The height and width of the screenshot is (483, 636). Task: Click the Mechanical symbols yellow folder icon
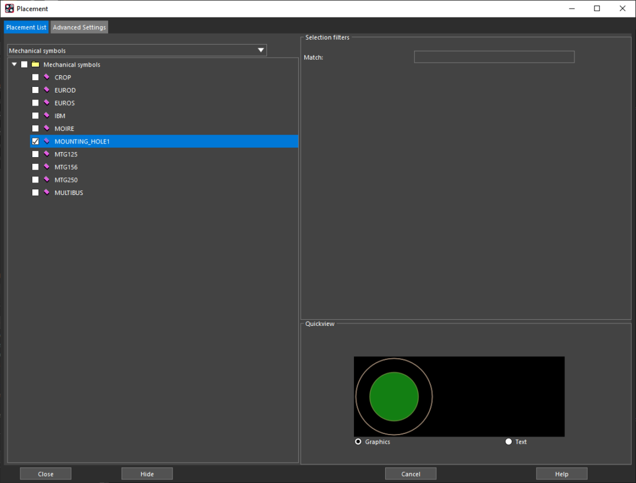pos(35,64)
